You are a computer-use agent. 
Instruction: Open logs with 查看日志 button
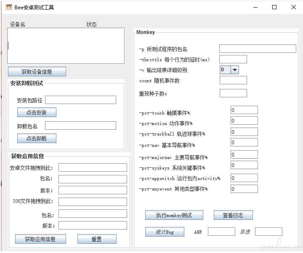point(233,215)
